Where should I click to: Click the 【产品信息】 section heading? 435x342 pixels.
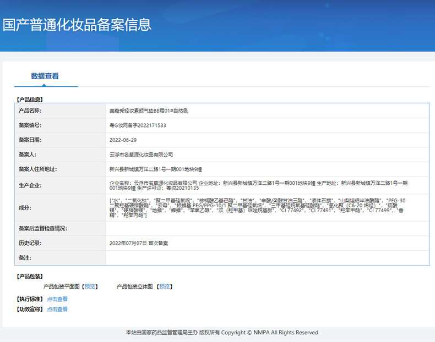[30, 100]
